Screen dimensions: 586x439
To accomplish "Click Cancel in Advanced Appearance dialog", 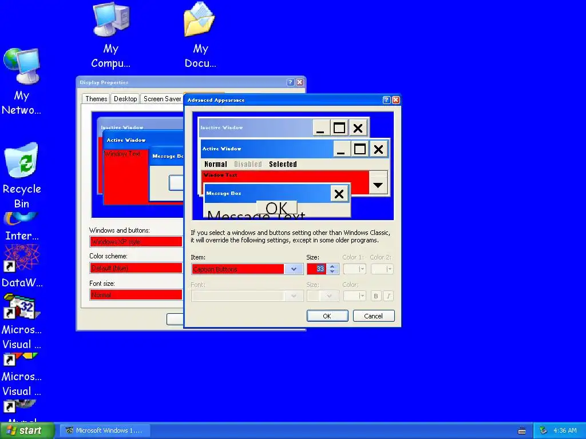I will pos(373,316).
